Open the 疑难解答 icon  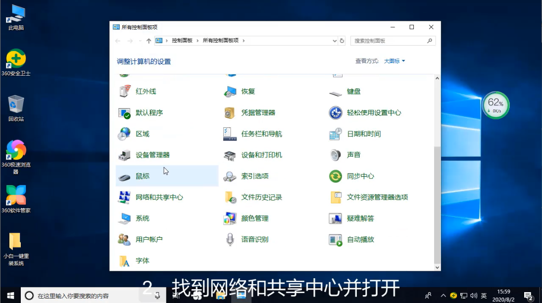click(x=335, y=218)
